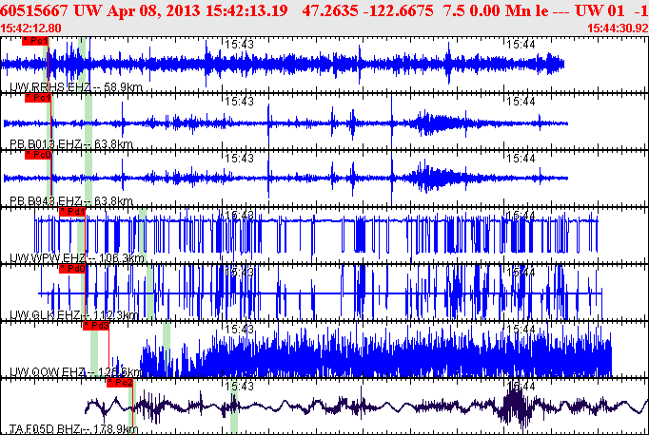The image size is (649, 435).
Task: Click the 15:43 time label on F05D trace
Action: click(x=239, y=387)
